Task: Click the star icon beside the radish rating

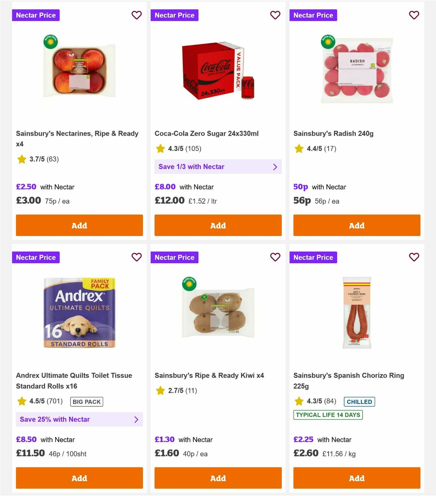Action: 299,149
